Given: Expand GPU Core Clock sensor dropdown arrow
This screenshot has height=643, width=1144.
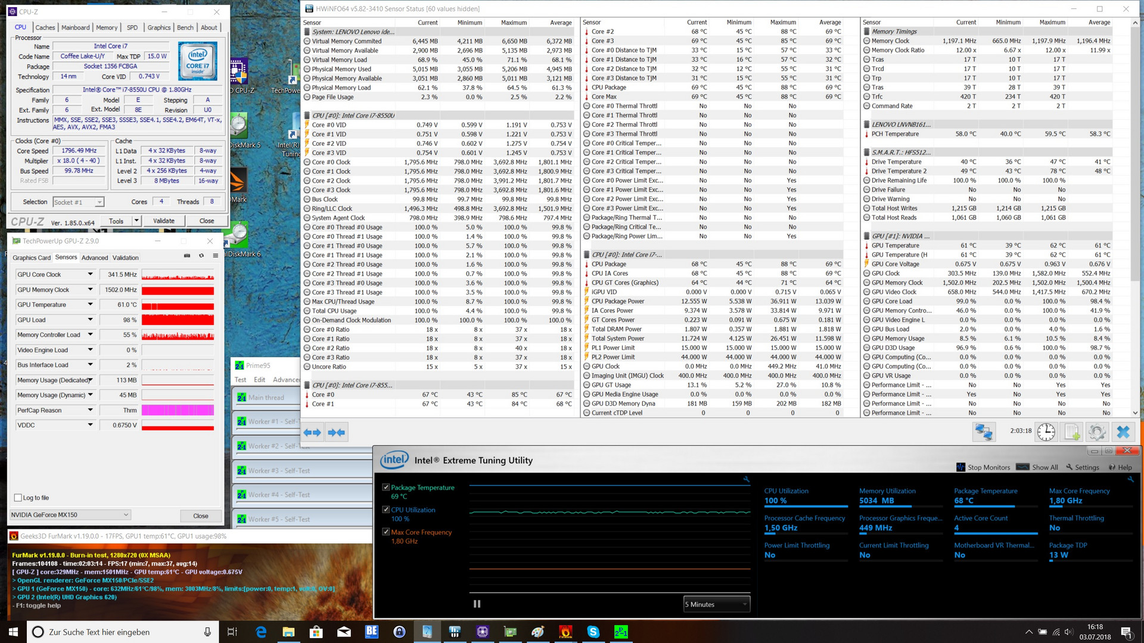Looking at the screenshot, I should pyautogui.click(x=91, y=274).
